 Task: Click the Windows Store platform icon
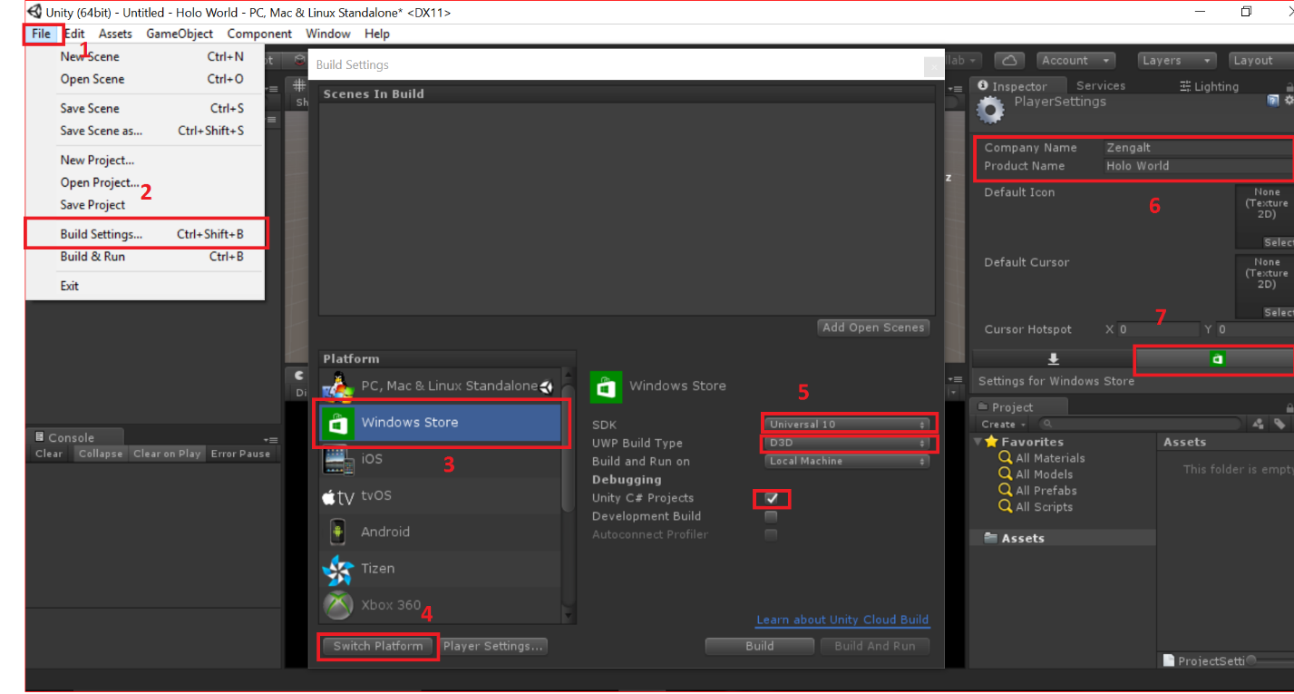tap(338, 423)
